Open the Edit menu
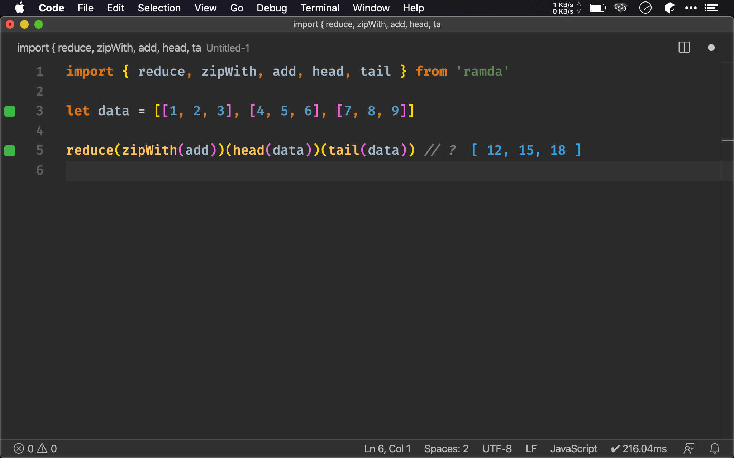 [x=115, y=8]
